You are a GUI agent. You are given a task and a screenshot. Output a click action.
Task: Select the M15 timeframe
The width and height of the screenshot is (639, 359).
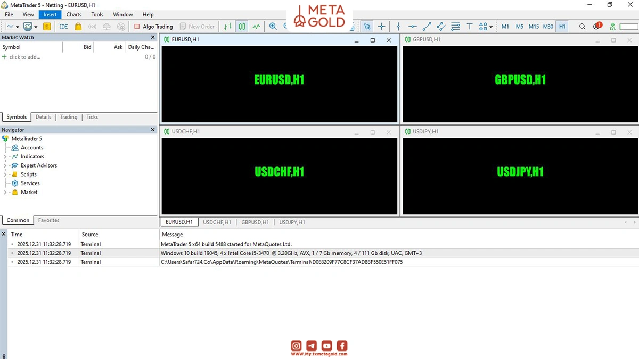pyautogui.click(x=534, y=27)
